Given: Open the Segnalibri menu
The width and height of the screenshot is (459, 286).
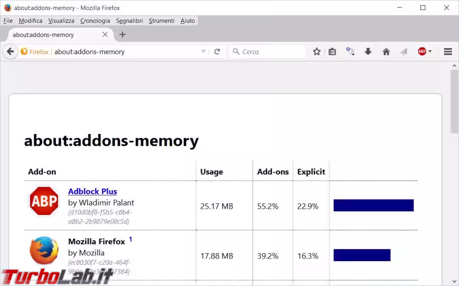Looking at the screenshot, I should pyautogui.click(x=130, y=21).
